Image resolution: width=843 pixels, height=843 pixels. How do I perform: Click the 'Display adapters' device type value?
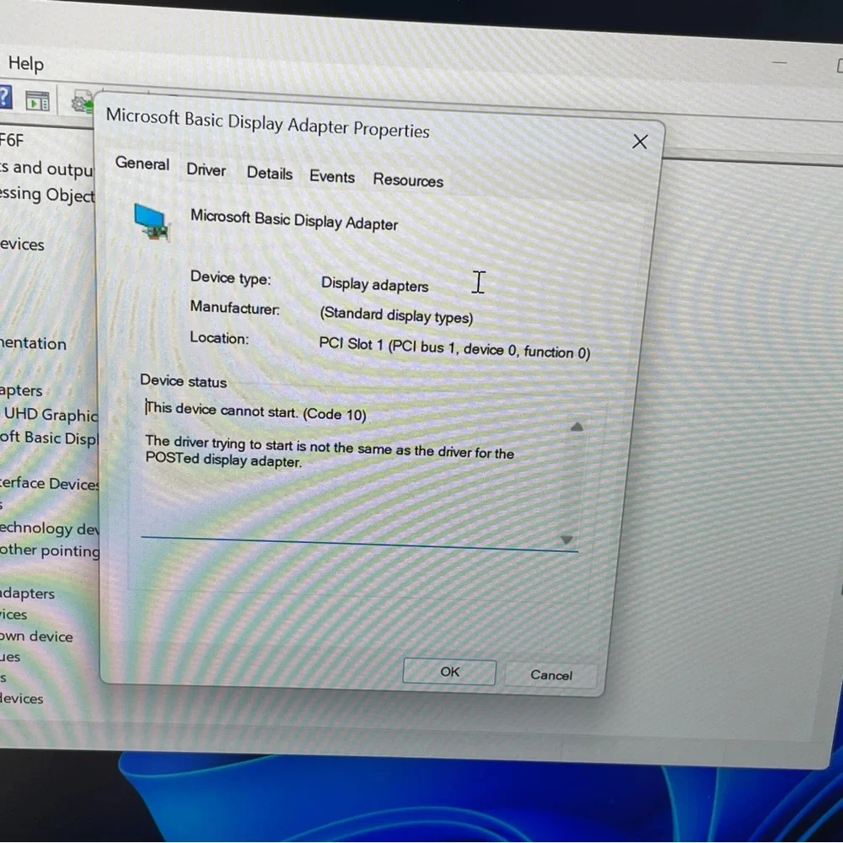(375, 284)
